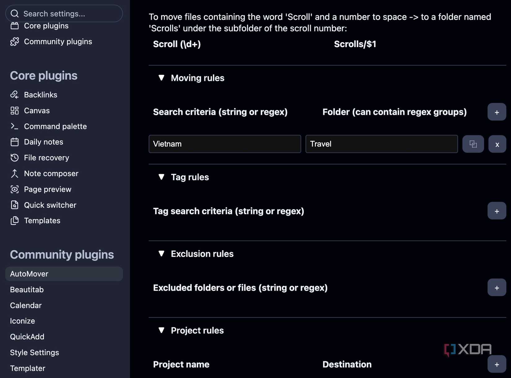The width and height of the screenshot is (511, 378).
Task: Add a new tag search rule
Action: pyautogui.click(x=497, y=211)
